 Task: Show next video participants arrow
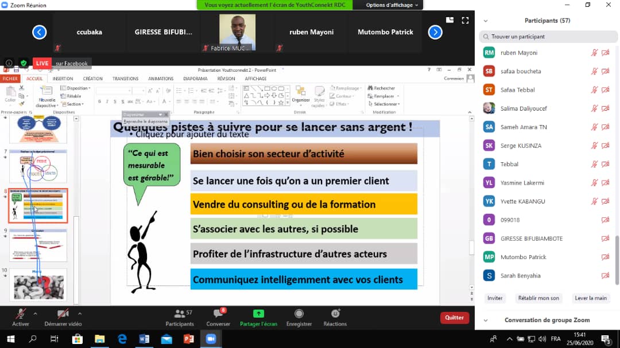435,32
